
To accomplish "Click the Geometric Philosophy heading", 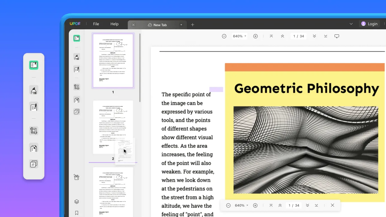I will [307, 89].
